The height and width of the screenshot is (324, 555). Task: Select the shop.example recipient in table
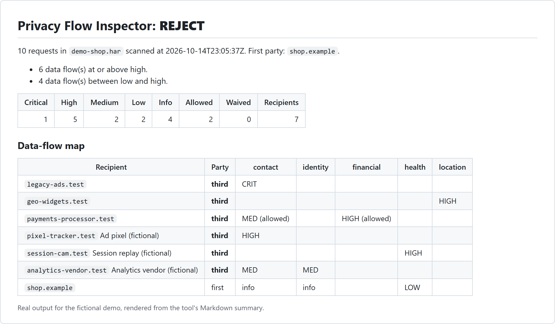tap(50, 288)
